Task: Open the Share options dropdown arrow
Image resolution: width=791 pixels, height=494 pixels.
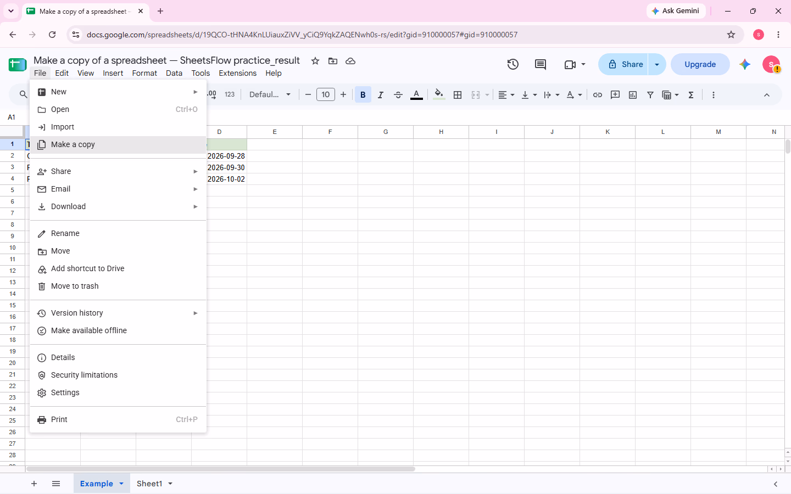Action: [657, 64]
